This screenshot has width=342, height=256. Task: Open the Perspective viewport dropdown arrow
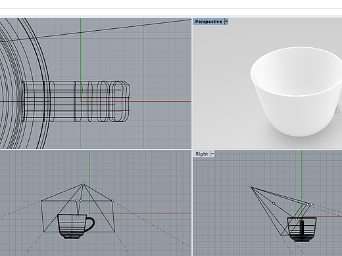[226, 22]
